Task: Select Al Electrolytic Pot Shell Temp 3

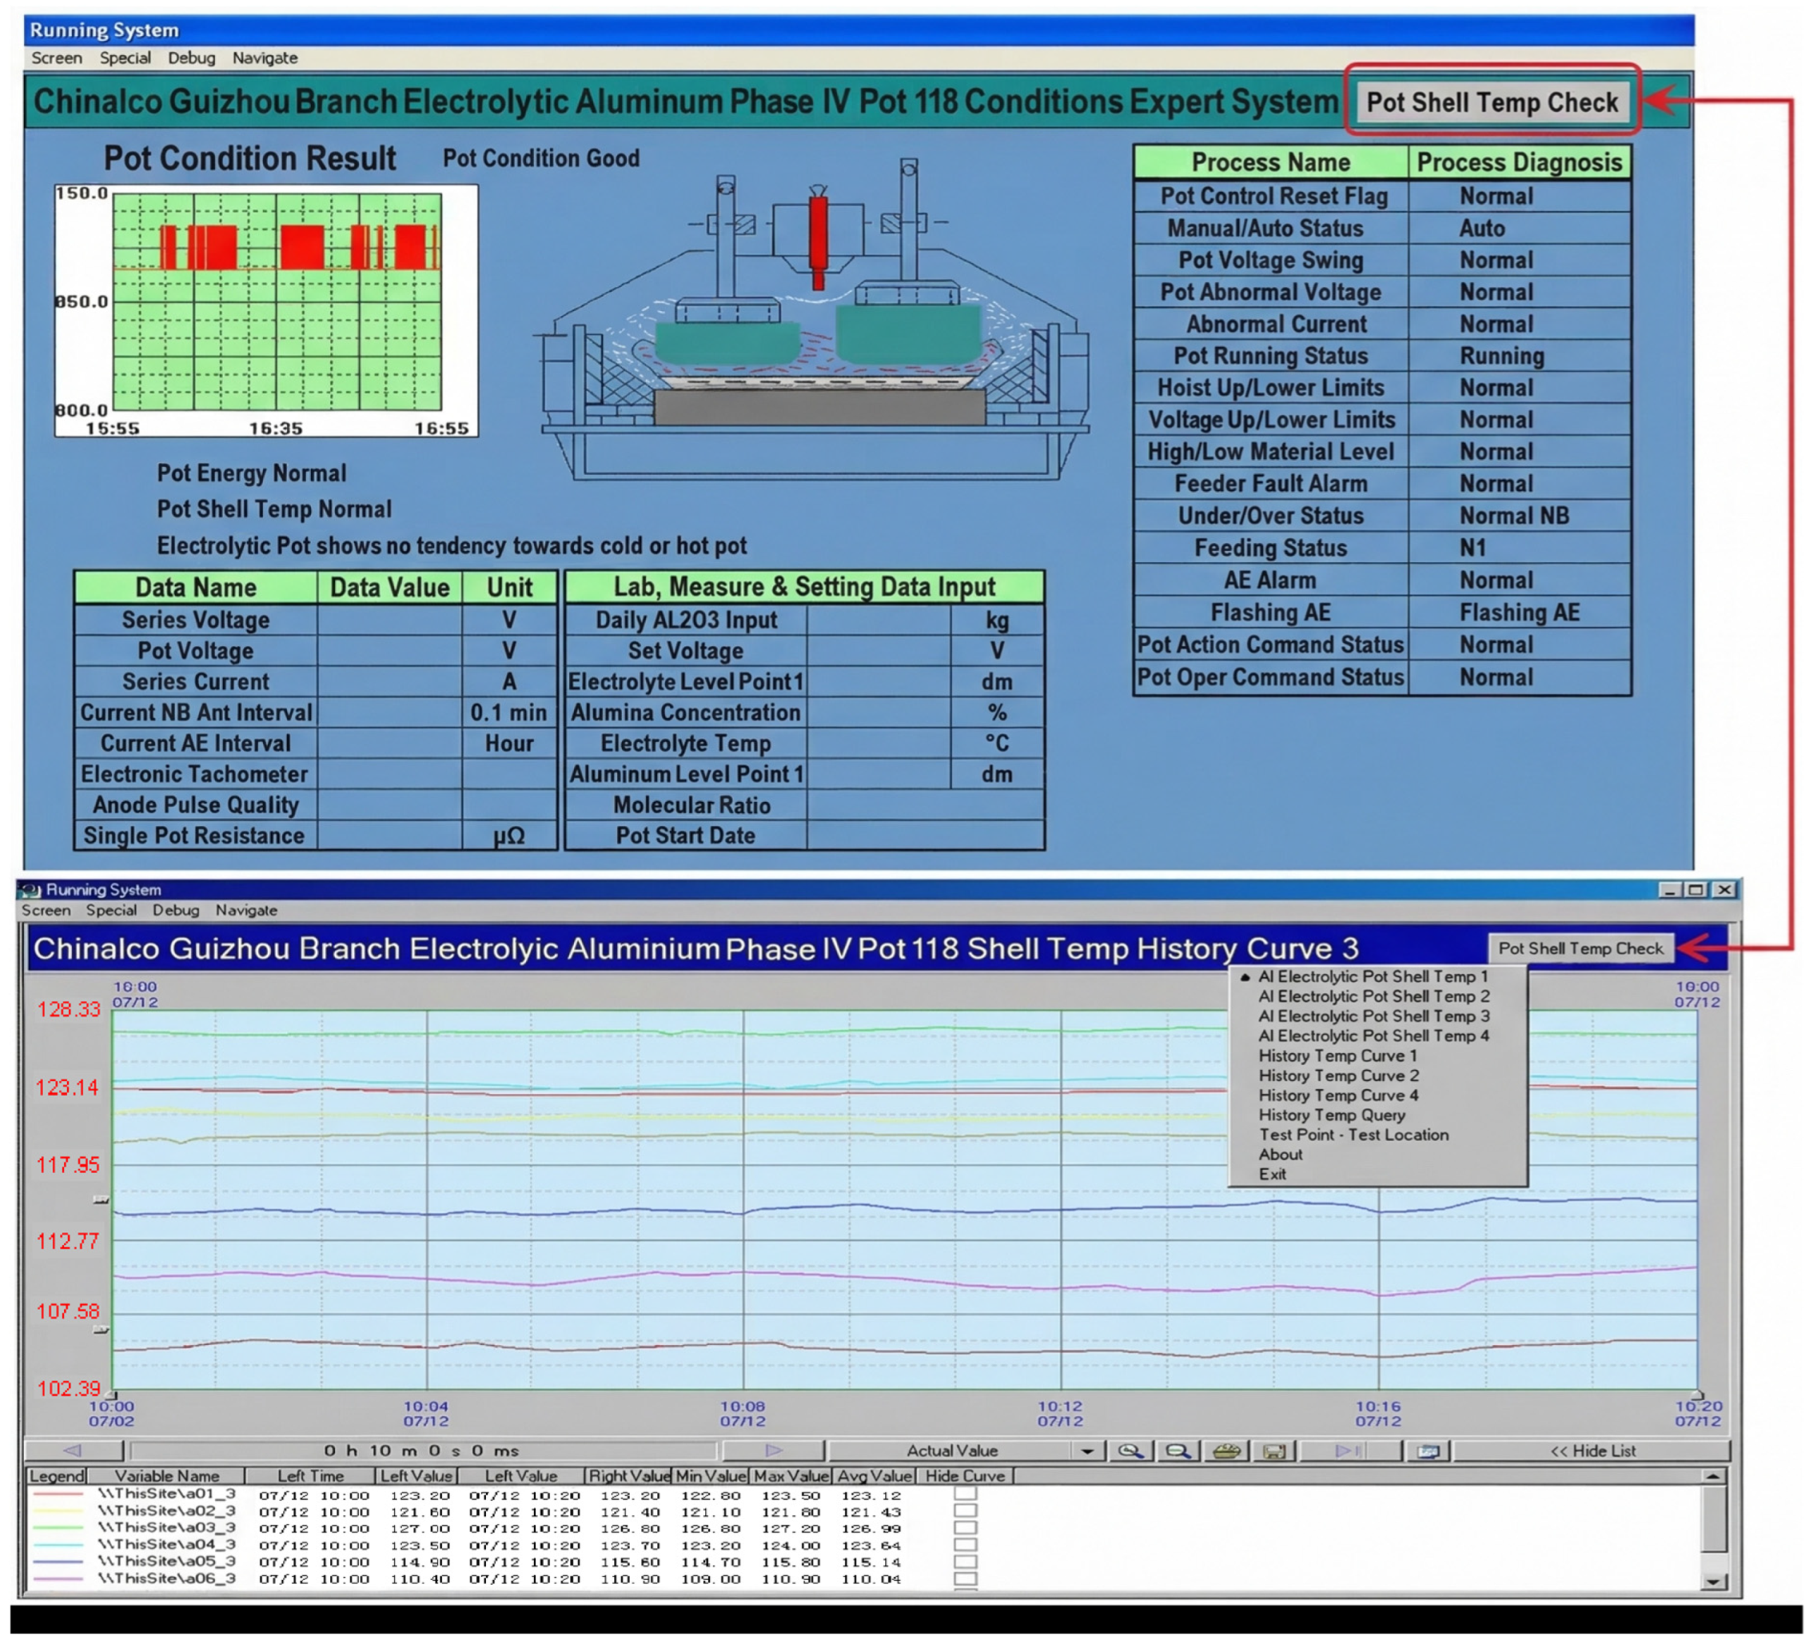Action: (x=1374, y=1017)
